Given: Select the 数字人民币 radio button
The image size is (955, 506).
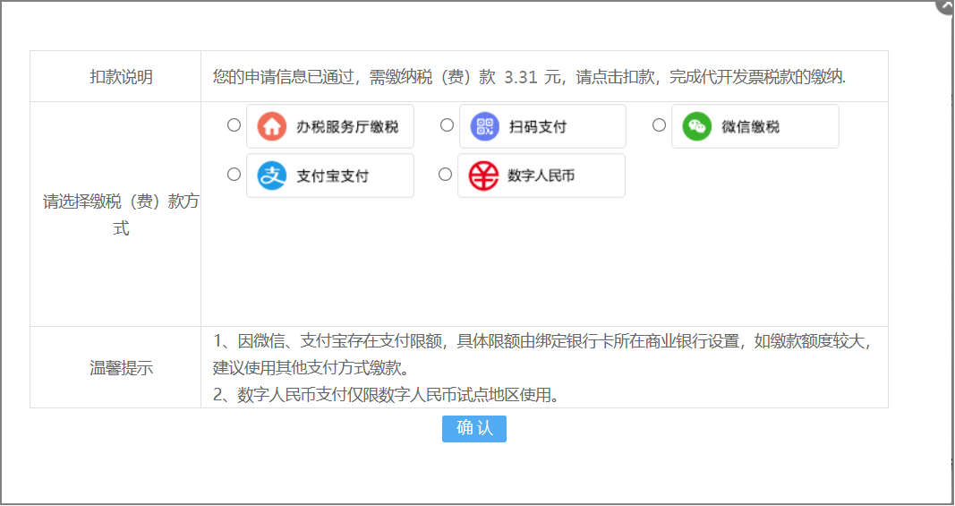Looking at the screenshot, I should click(x=445, y=175).
